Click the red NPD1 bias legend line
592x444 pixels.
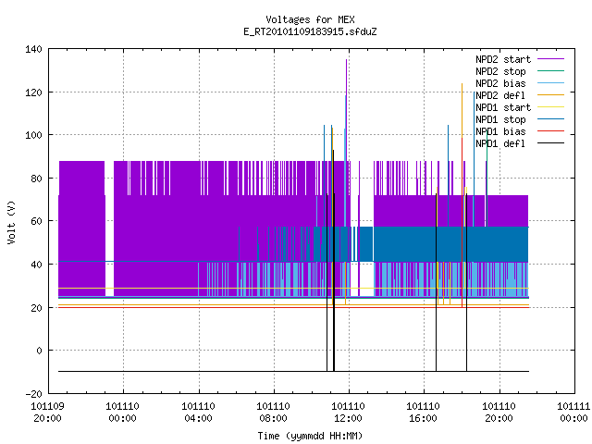(551, 131)
